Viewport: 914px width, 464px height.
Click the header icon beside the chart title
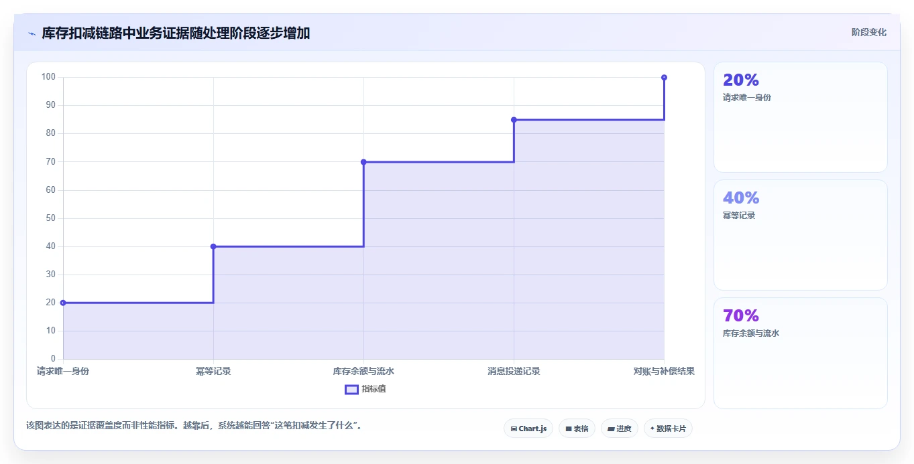click(32, 33)
